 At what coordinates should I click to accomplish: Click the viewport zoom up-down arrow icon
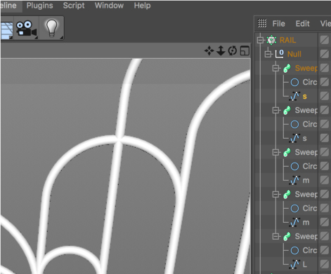click(221, 50)
